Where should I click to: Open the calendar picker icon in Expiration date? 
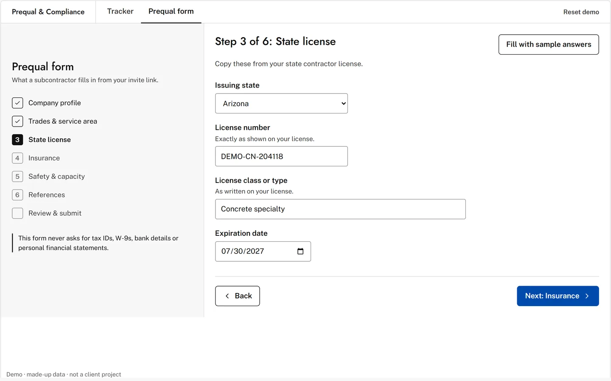pos(300,251)
